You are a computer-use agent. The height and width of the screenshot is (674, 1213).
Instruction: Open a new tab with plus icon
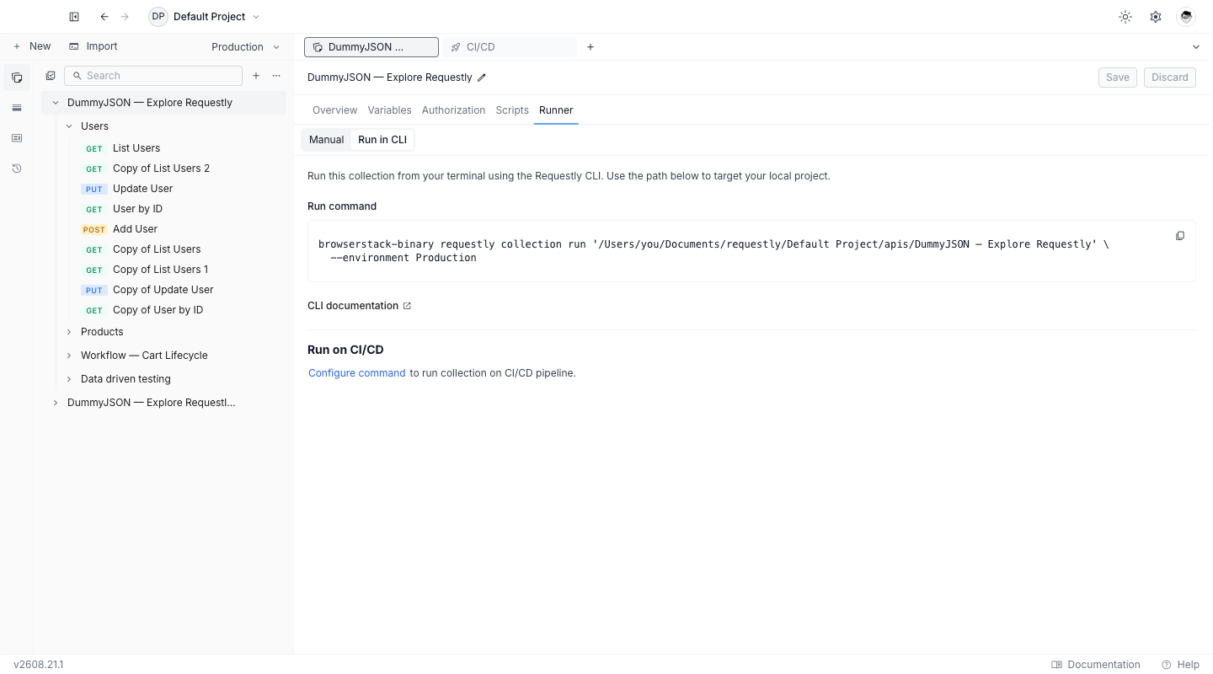click(x=590, y=47)
